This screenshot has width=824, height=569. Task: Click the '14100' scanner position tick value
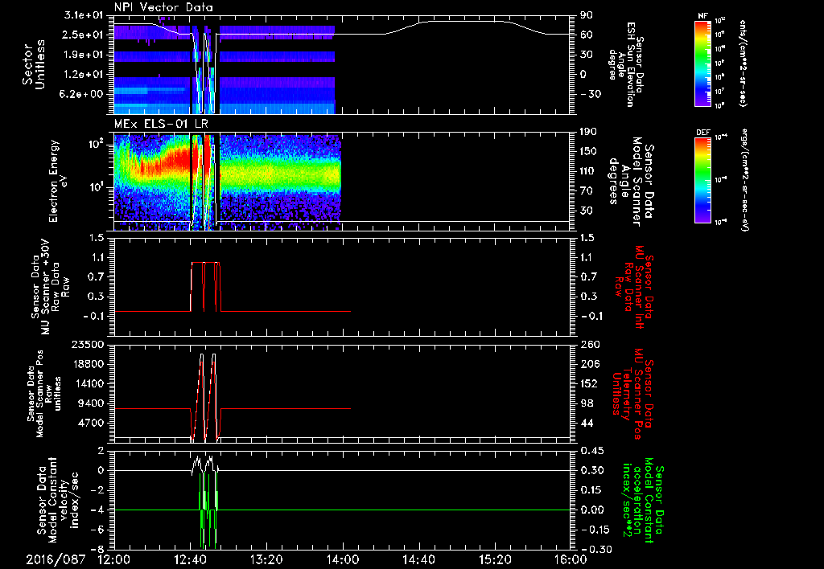pyautogui.click(x=88, y=383)
